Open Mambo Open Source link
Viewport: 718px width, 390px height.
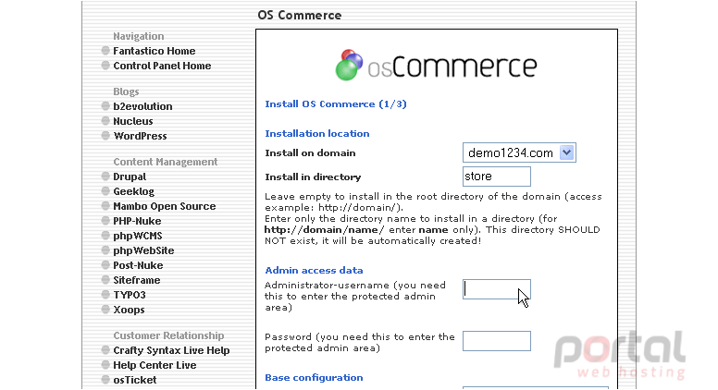tap(165, 206)
